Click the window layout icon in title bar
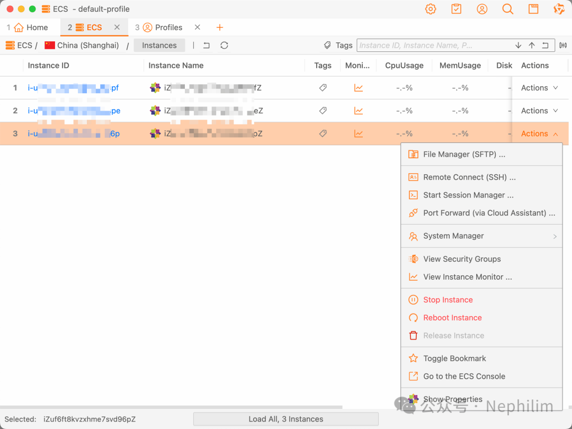 point(533,9)
